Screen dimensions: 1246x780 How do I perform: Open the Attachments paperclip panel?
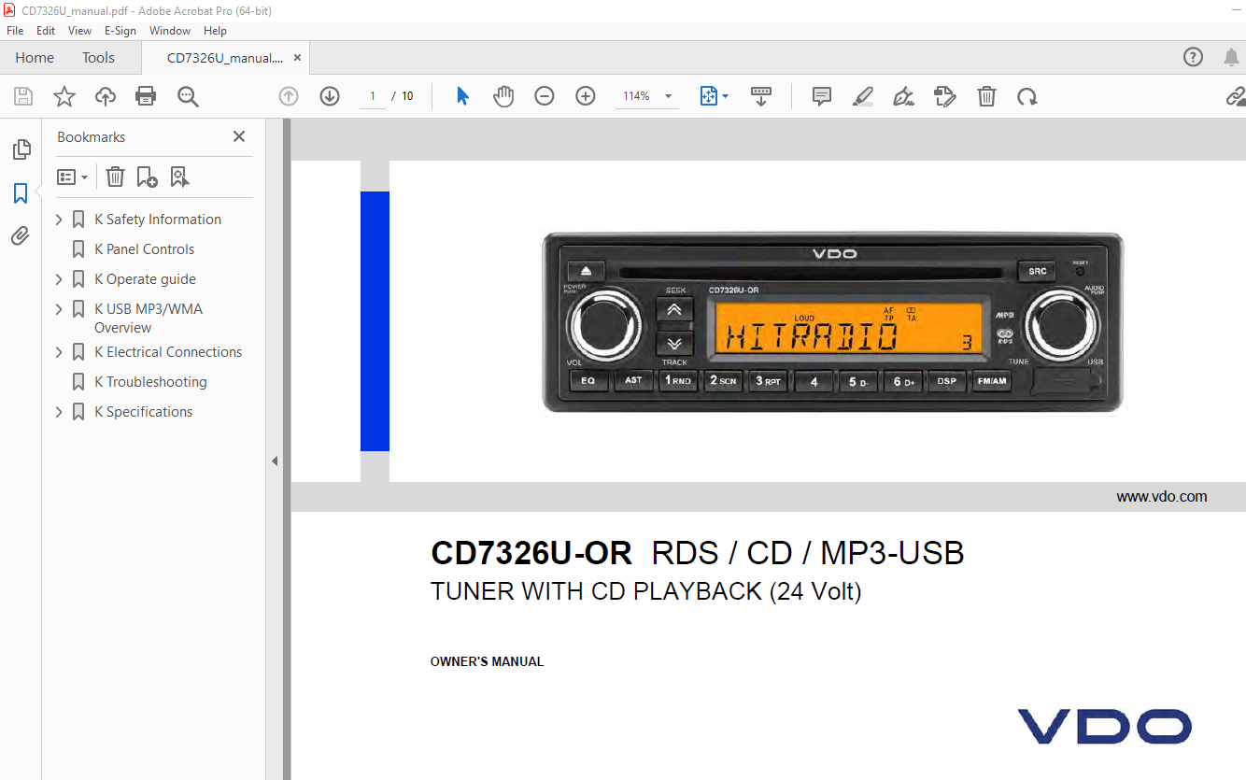click(21, 235)
